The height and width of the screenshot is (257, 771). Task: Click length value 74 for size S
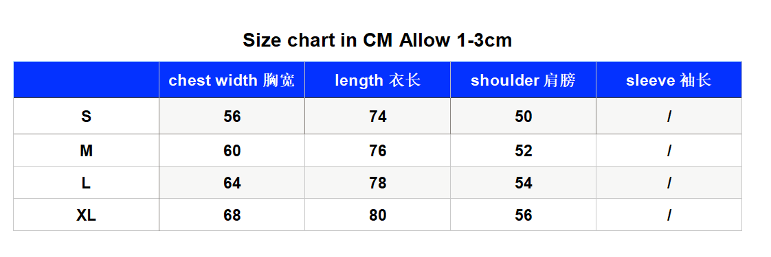[x=378, y=117]
